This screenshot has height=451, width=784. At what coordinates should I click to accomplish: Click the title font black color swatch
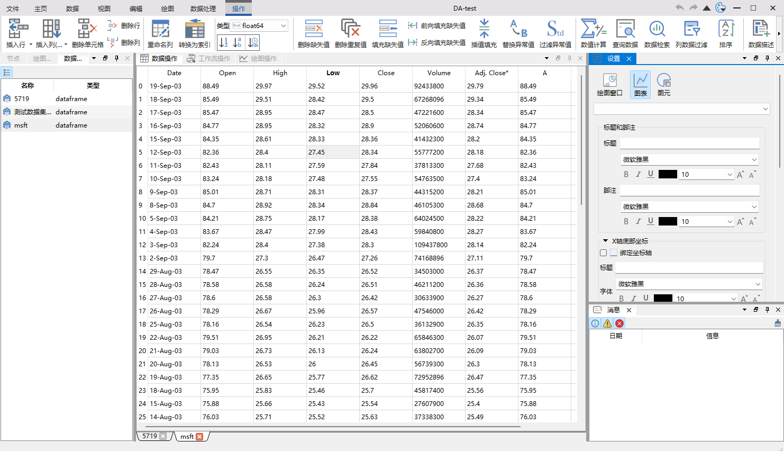click(x=668, y=174)
